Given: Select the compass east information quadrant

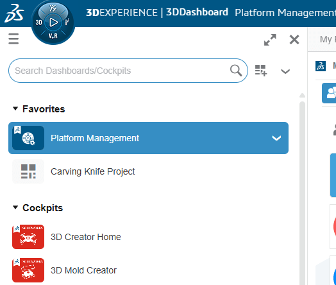Looking at the screenshot, I should coord(67,22).
